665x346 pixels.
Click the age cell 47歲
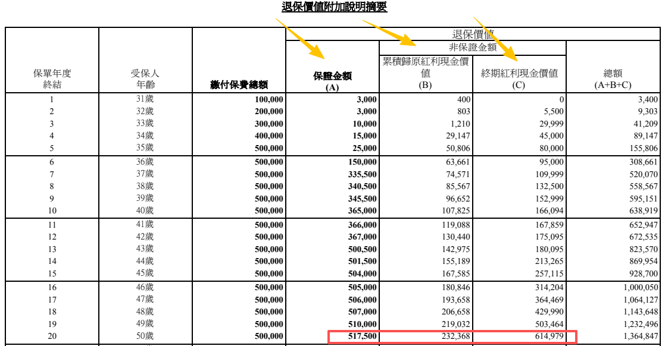(x=145, y=300)
